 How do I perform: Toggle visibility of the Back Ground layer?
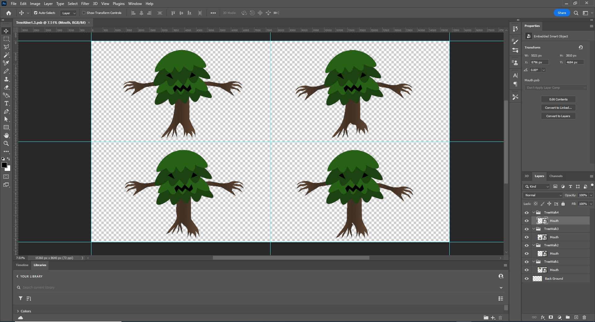point(527,278)
